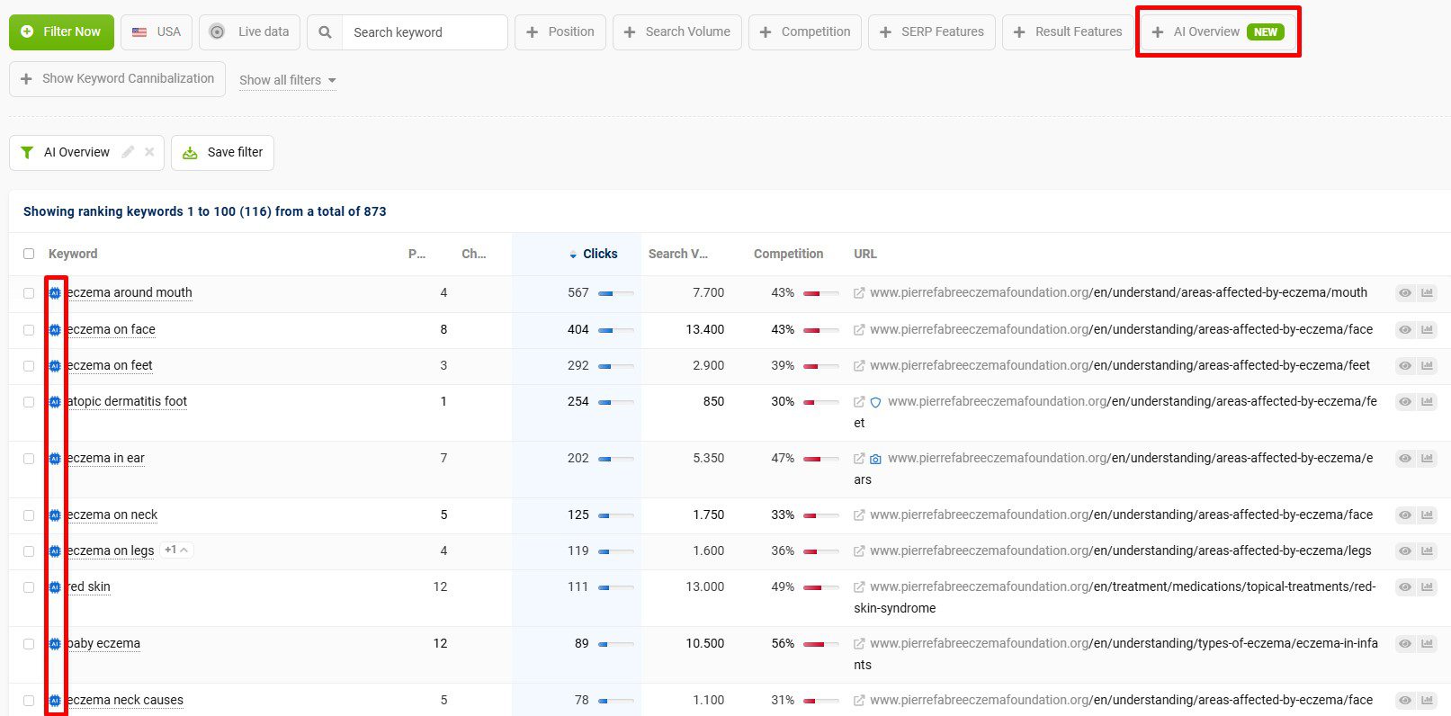The height and width of the screenshot is (716, 1451).
Task: Click the Live data radio icon
Action: coord(217,31)
